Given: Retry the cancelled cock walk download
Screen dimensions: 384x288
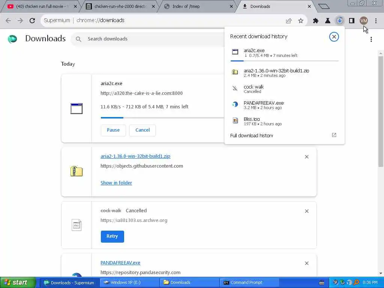Looking at the screenshot, I should [112, 236].
